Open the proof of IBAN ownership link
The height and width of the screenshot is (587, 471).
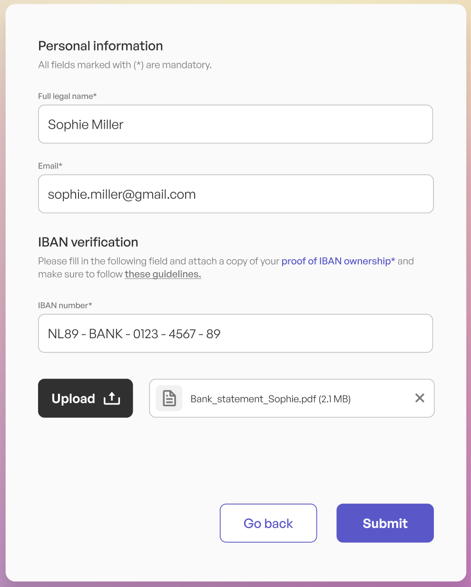pos(338,261)
